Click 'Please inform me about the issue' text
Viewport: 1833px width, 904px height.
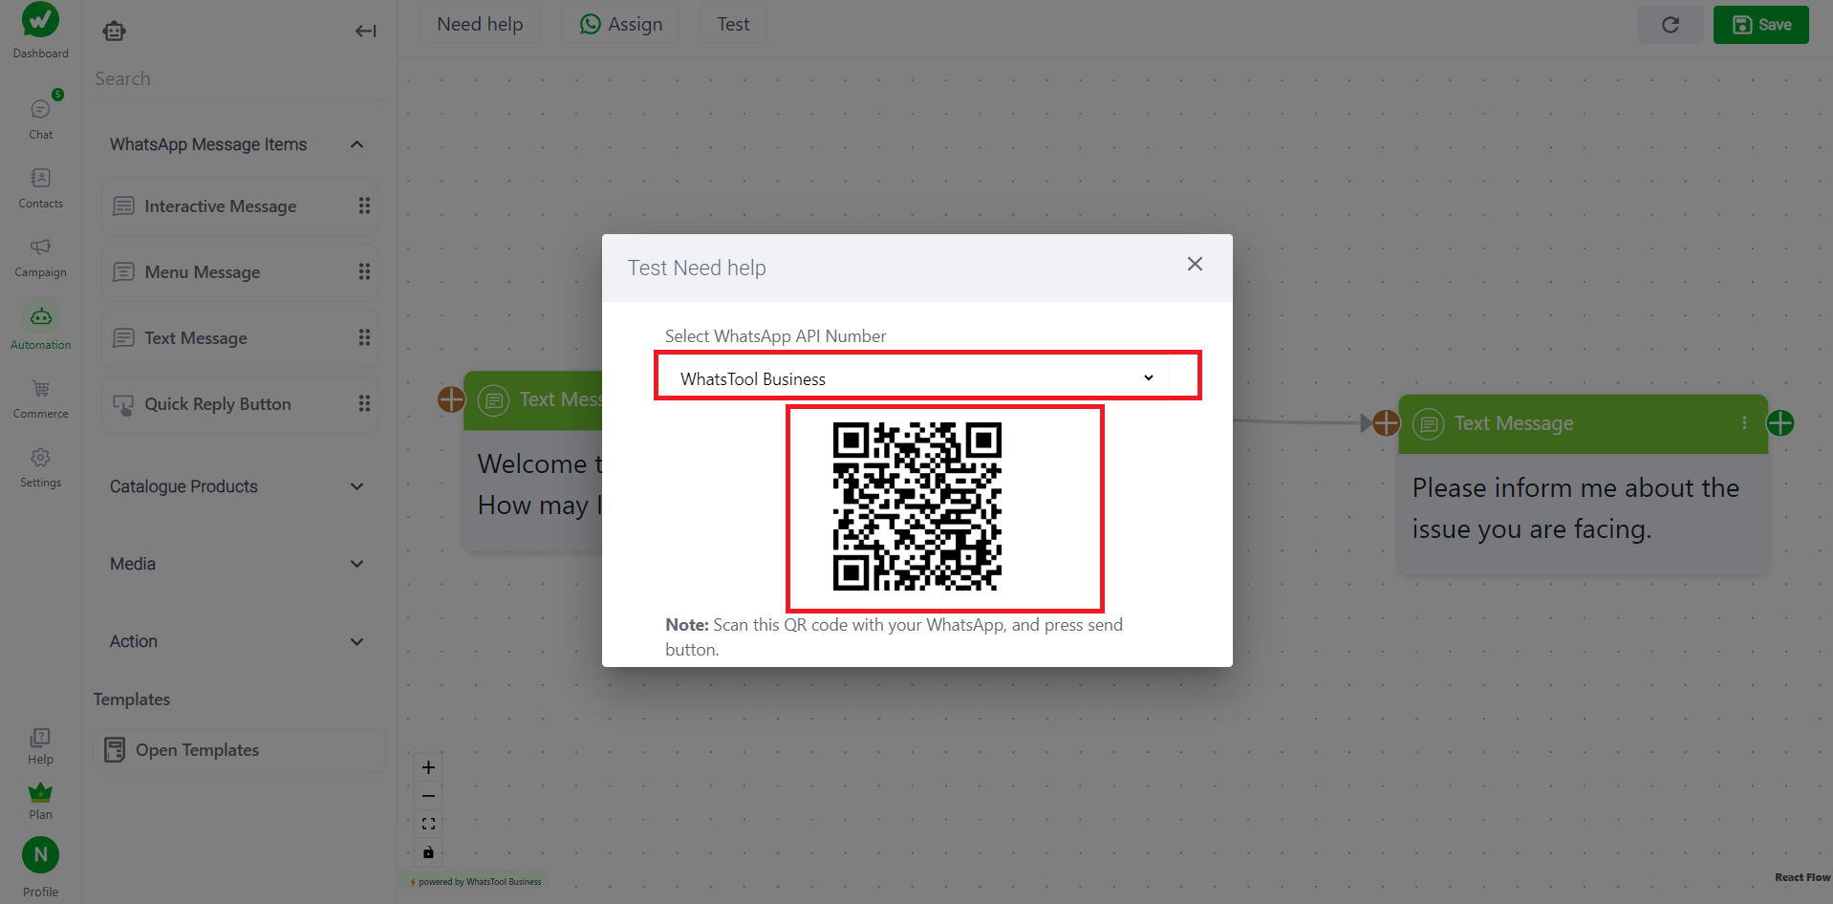1576,508
